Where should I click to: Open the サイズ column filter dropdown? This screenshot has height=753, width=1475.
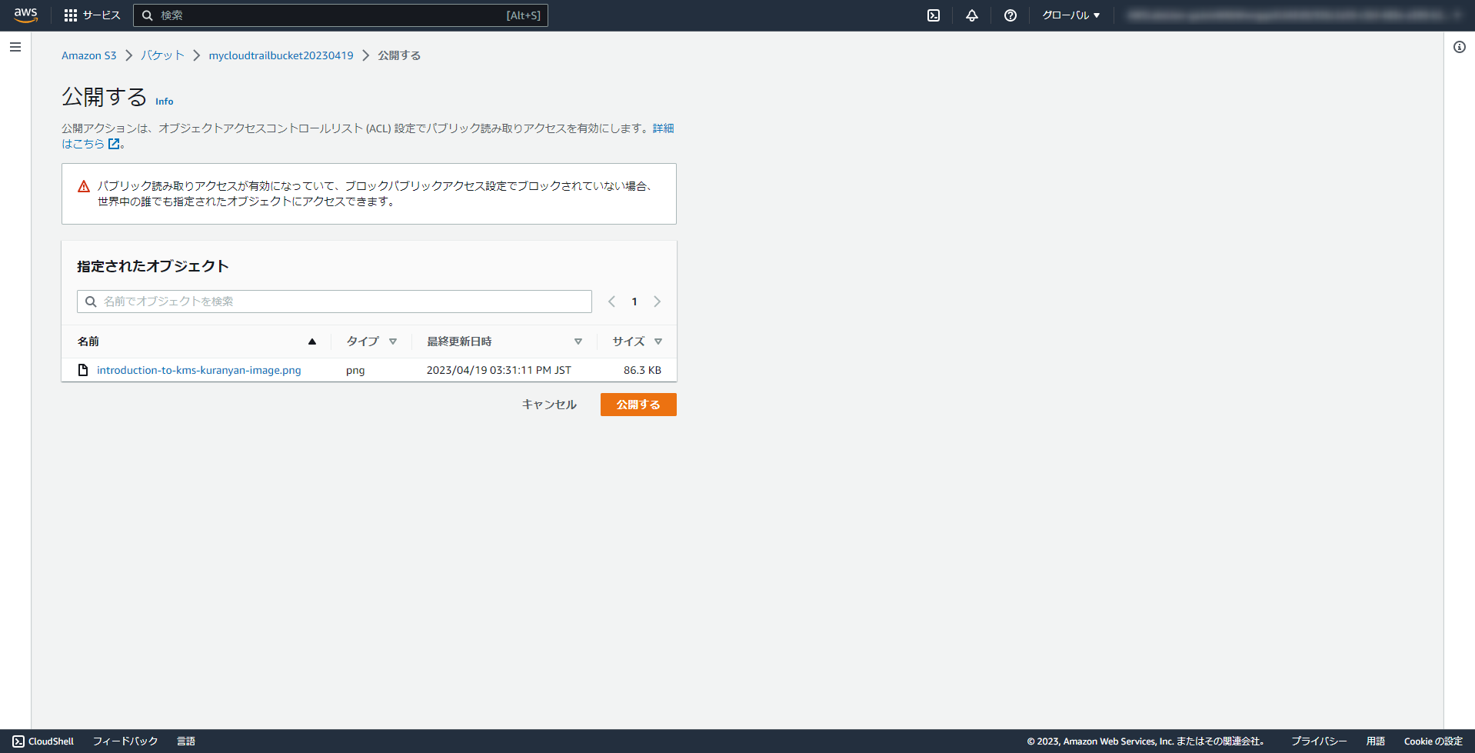click(x=658, y=341)
